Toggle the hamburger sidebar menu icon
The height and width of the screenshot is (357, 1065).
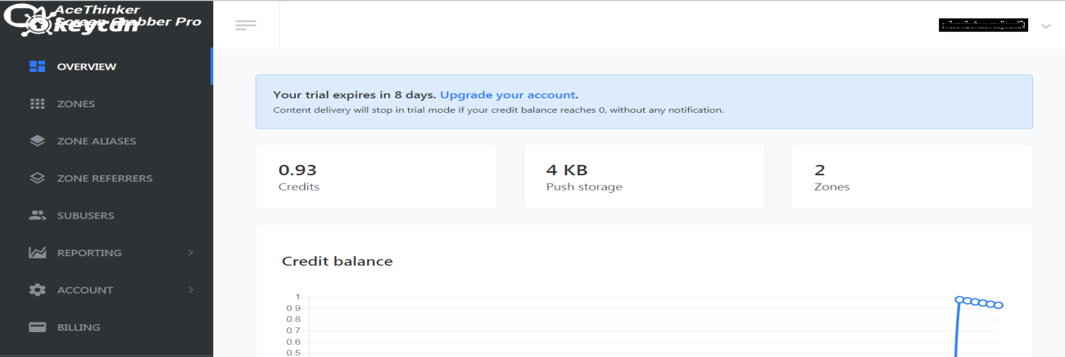coord(245,25)
